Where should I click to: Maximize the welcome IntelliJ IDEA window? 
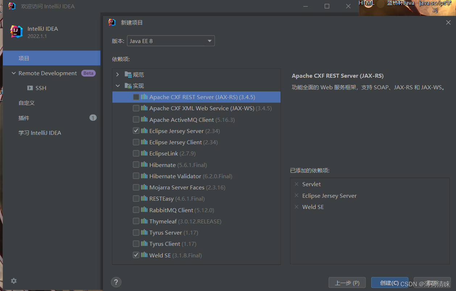pyautogui.click(x=327, y=6)
